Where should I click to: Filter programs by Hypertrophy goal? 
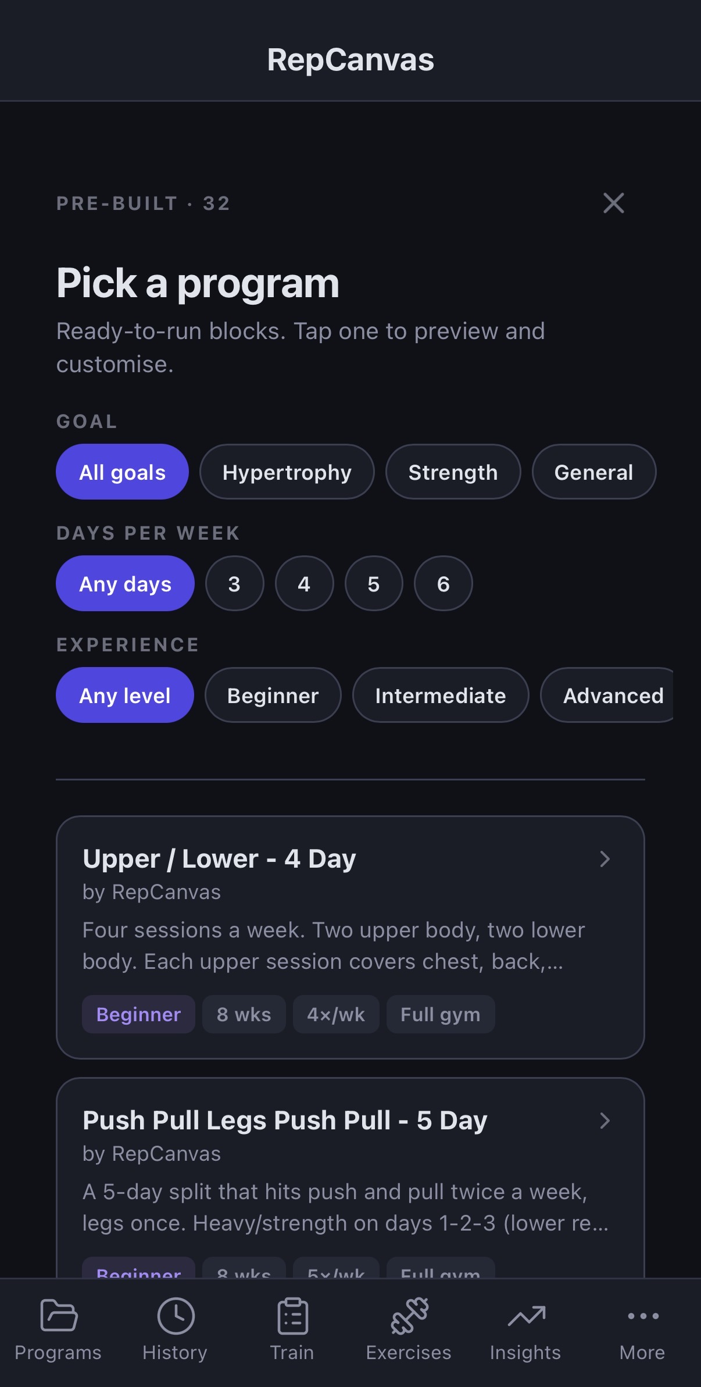click(287, 472)
